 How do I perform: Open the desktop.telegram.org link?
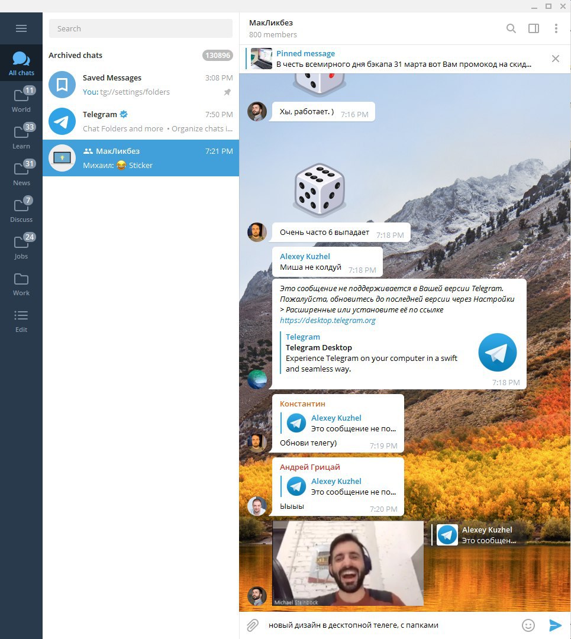click(328, 320)
